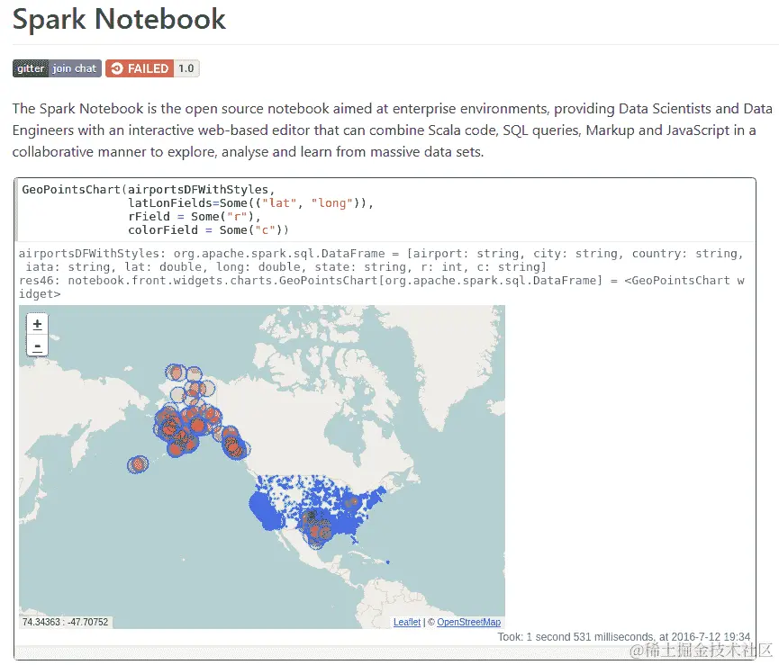Click the latLonFields code line
The width and height of the screenshot is (779, 665).
pyautogui.click(x=250, y=203)
